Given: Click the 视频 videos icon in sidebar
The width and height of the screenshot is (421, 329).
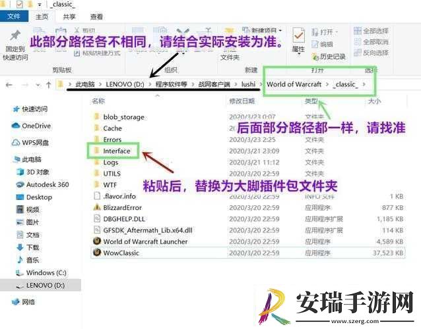Looking at the screenshot, I should pos(20,209).
